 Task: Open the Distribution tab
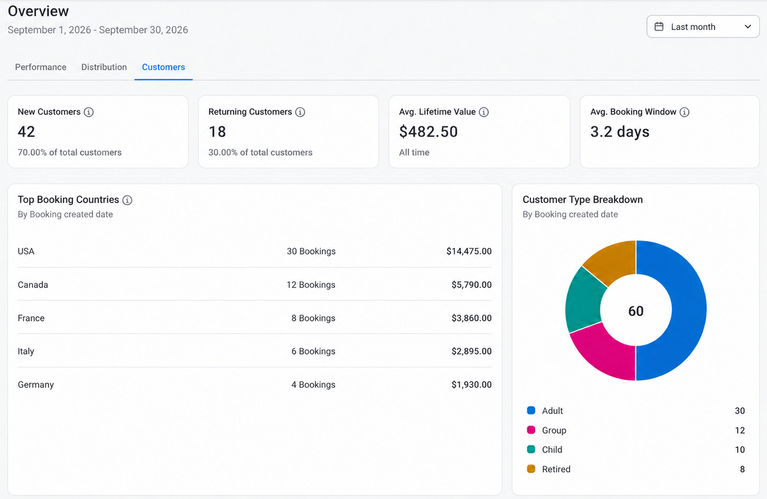104,67
